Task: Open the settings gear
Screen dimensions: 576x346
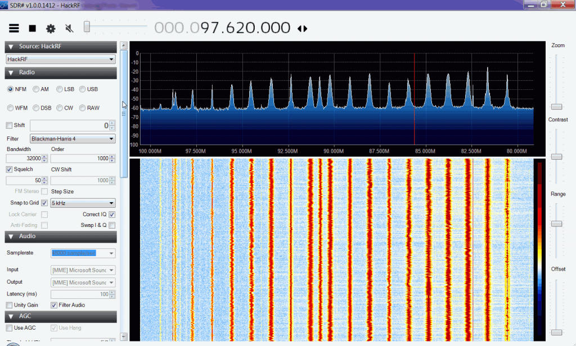Action: 51,28
